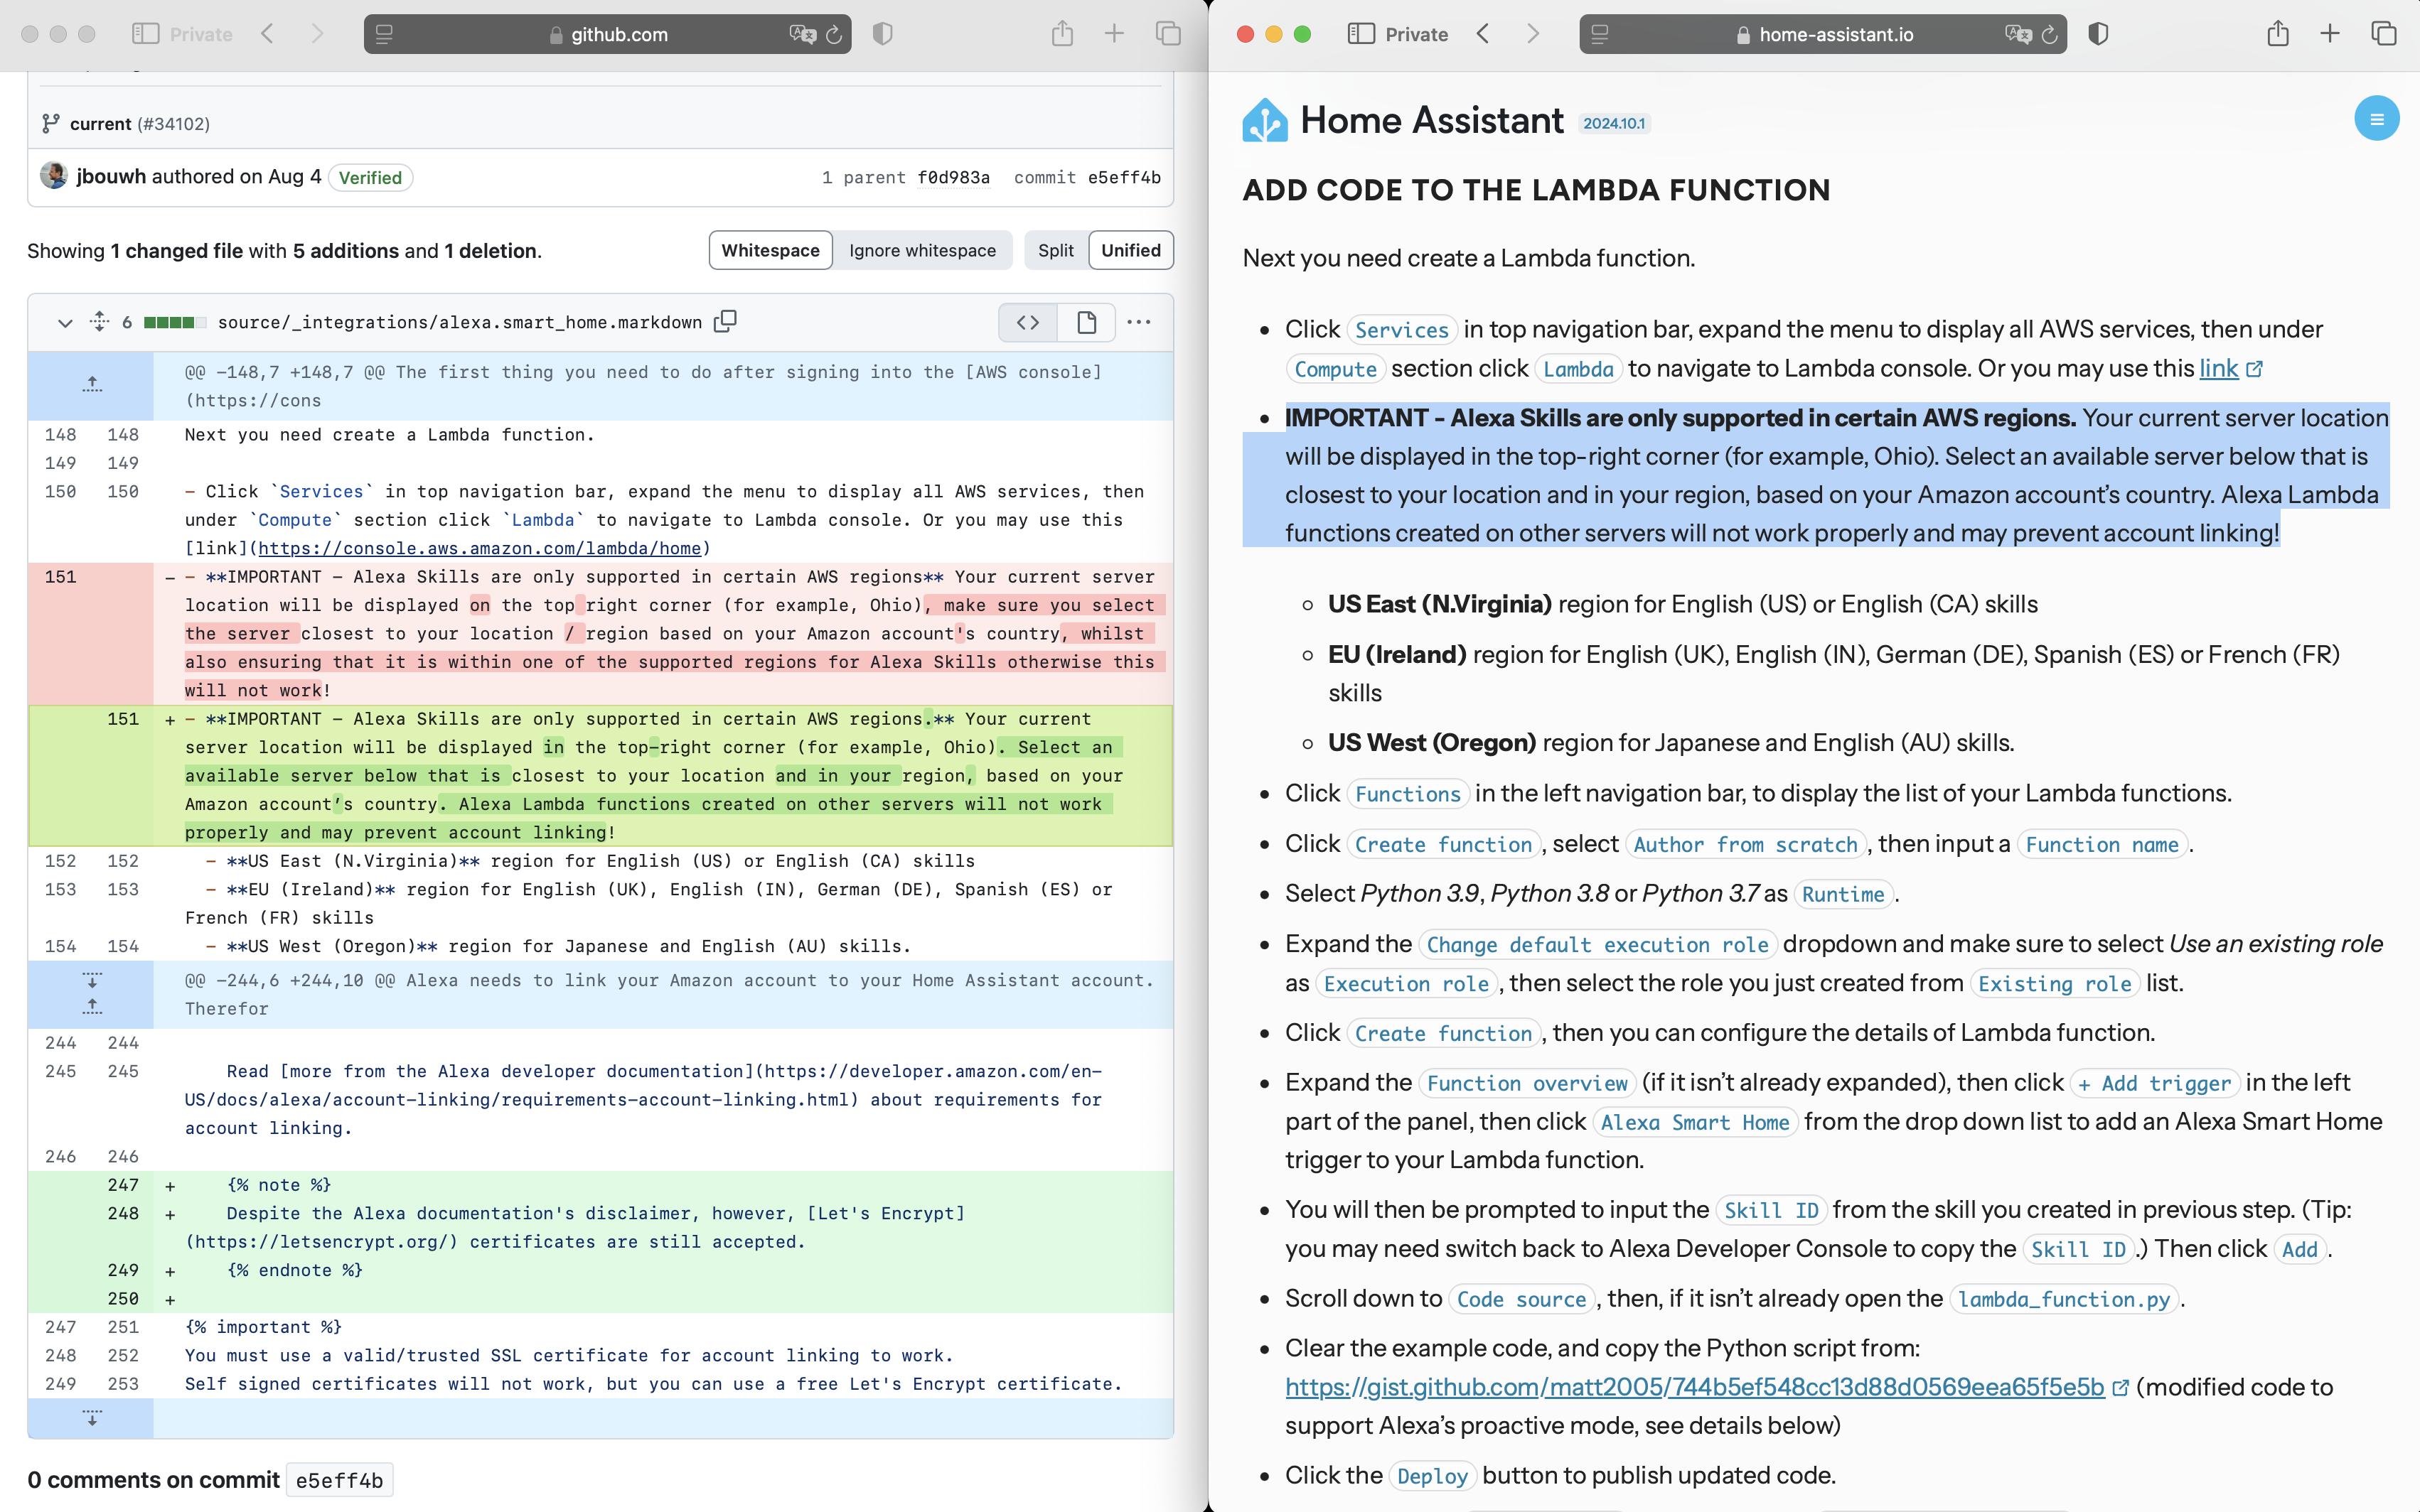
Task: Display the rich diff file view
Action: click(x=1086, y=322)
